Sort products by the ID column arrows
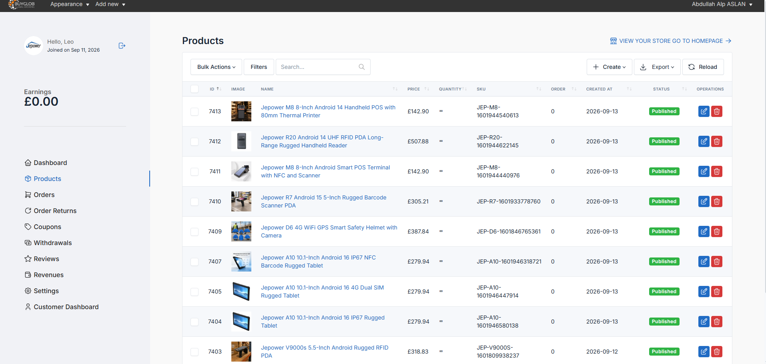This screenshot has width=766, height=364. pyautogui.click(x=219, y=89)
